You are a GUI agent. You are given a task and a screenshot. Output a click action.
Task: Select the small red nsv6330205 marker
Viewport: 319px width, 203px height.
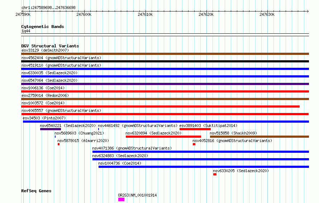215,174
